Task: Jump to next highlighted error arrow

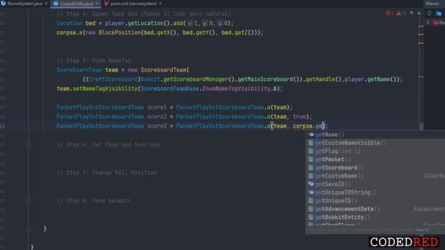Action: pos(419,13)
